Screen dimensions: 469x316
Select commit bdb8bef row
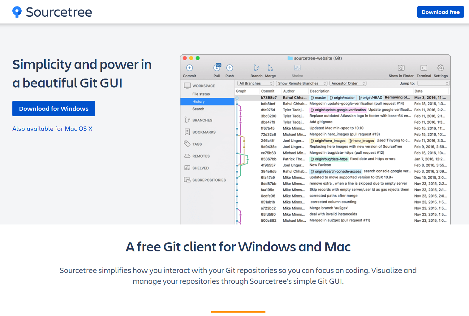[x=342, y=104]
